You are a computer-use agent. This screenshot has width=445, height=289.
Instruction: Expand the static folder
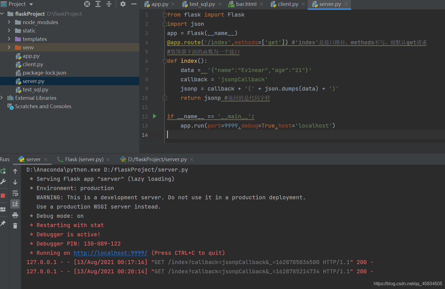pos(9,31)
